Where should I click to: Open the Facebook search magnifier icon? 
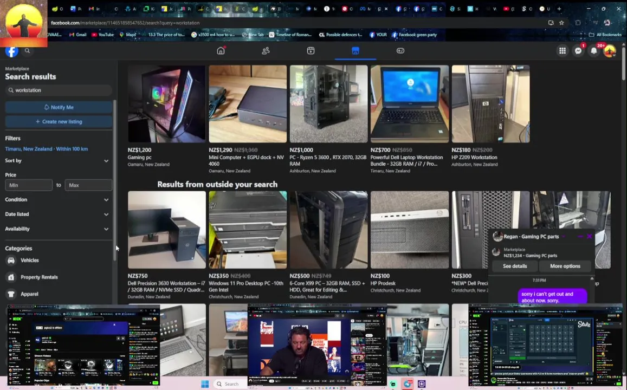(27, 51)
